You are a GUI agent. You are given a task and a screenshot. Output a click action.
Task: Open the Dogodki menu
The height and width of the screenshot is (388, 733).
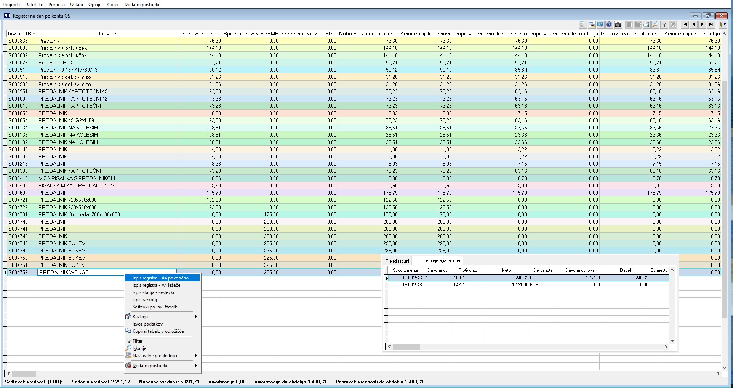pyautogui.click(x=11, y=5)
